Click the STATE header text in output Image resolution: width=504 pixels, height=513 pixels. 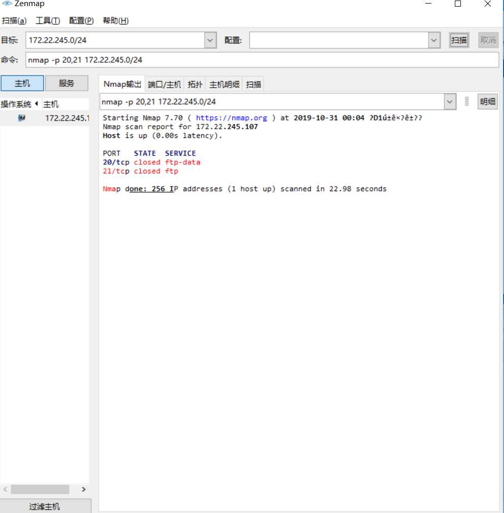(145, 153)
